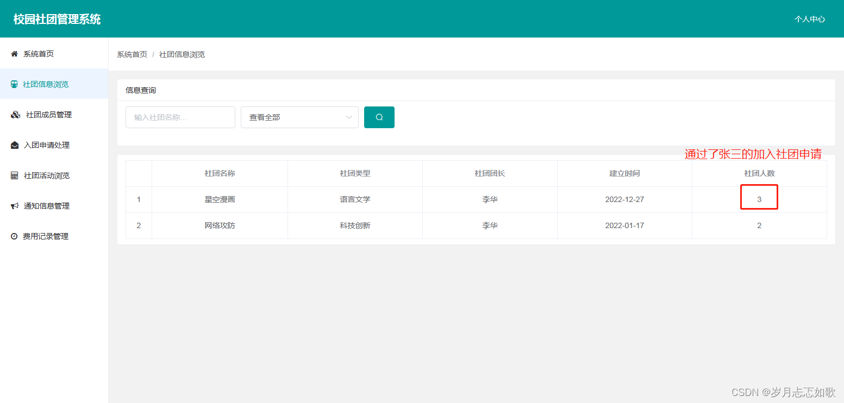Open 入团申请处理 in the sidebar
This screenshot has height=403, width=844.
pos(54,145)
